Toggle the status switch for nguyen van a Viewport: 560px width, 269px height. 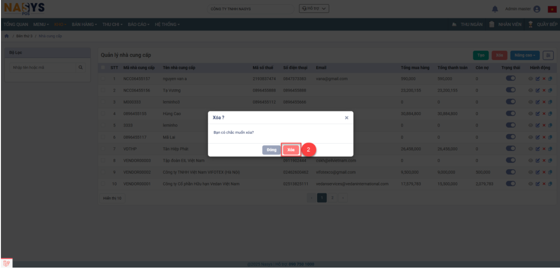[x=511, y=79]
